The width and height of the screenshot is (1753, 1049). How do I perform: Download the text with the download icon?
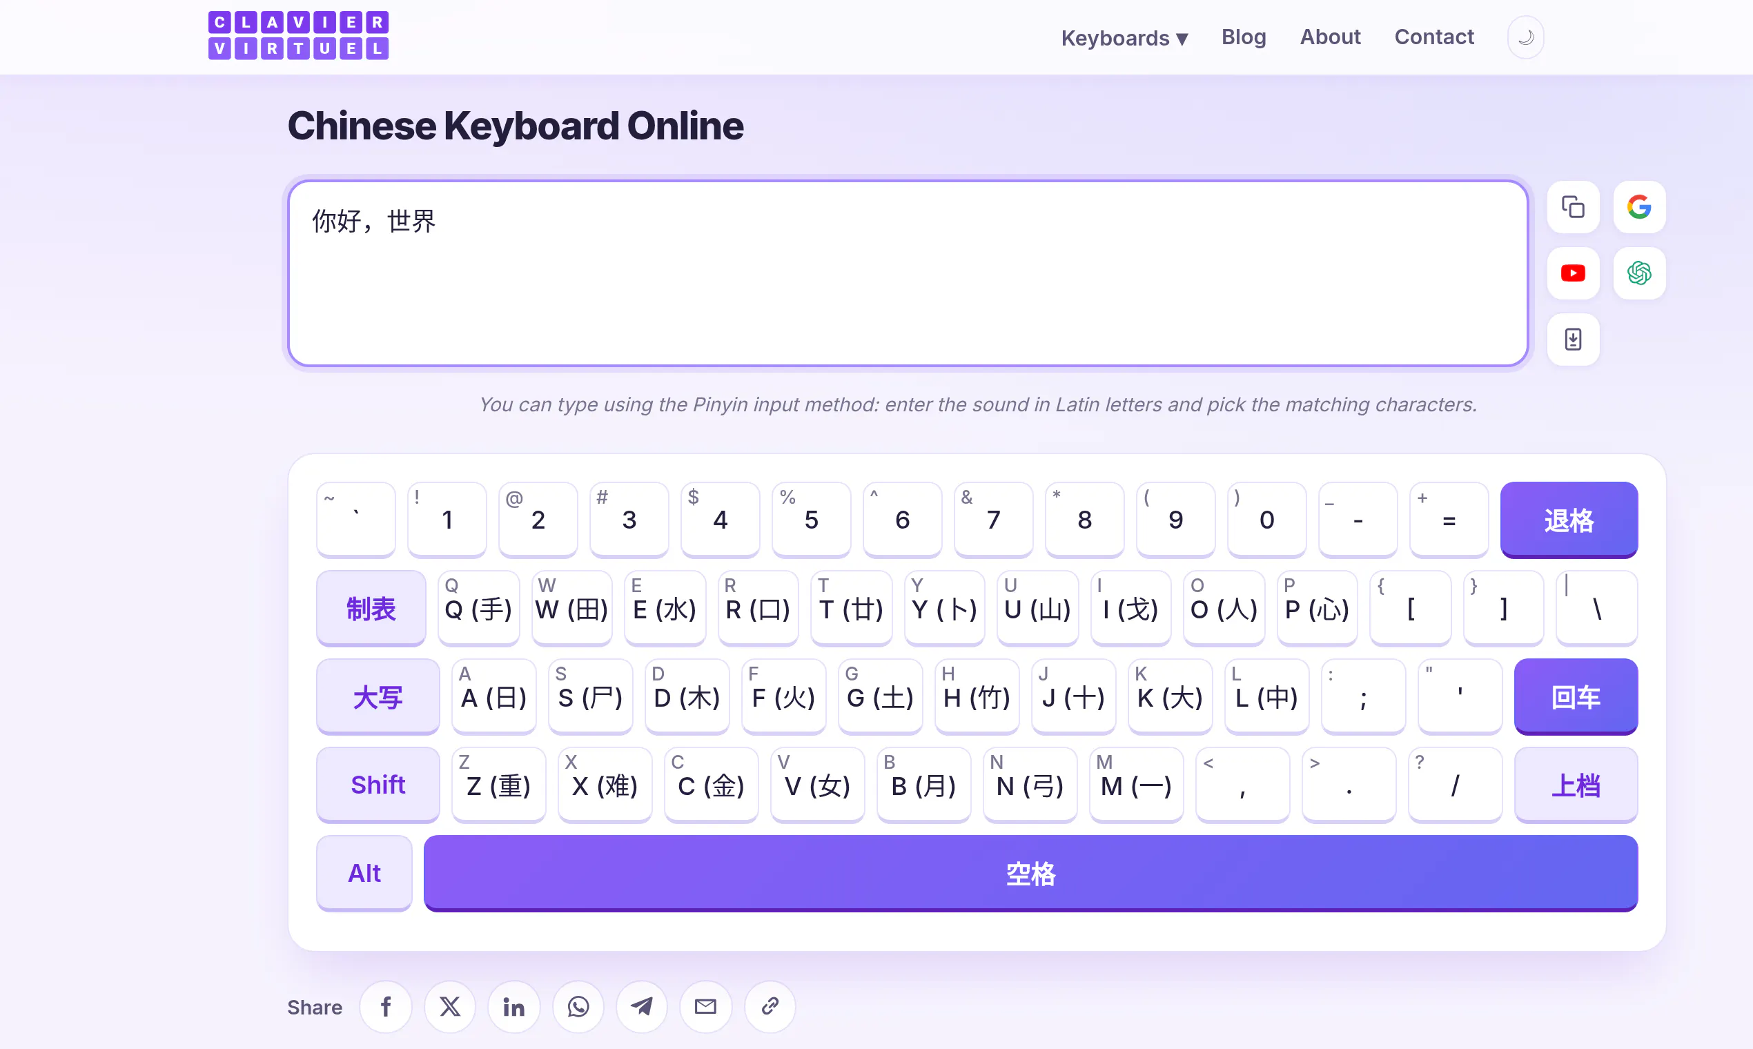(x=1573, y=340)
